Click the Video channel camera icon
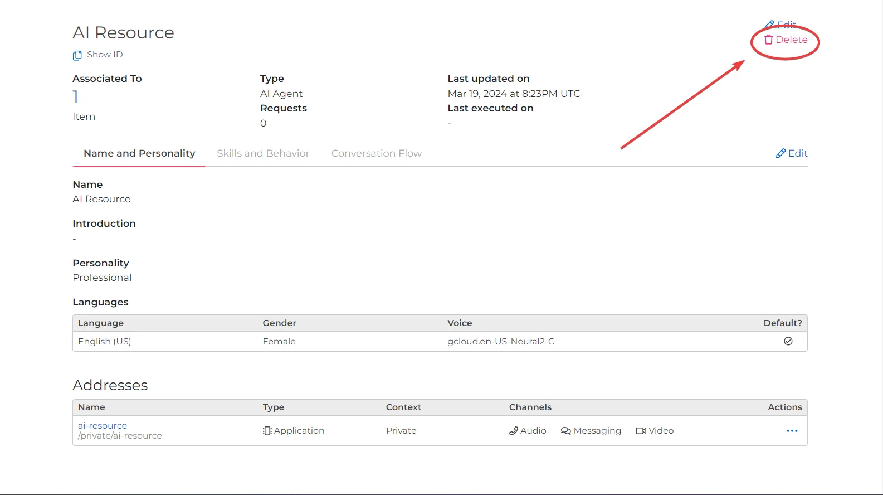 click(641, 431)
